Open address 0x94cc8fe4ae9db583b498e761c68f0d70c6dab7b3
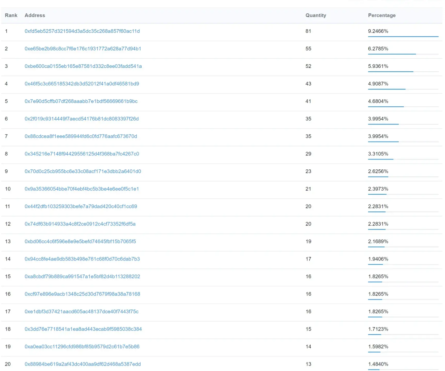The width and height of the screenshot is (445, 371). pos(82,259)
